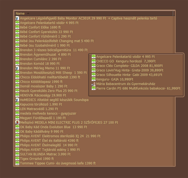Image resolution: width=188 pixels, height=178 pixels.
Task: Click the Angelcare Légzésfigyelő Baby Monitor file icon
Action: (x=17, y=18)
